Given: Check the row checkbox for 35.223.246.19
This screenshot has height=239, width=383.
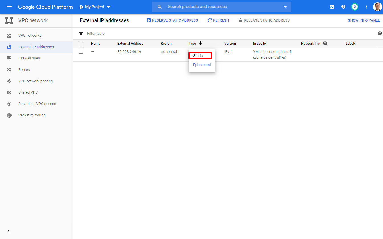Looking at the screenshot, I should (81, 52).
